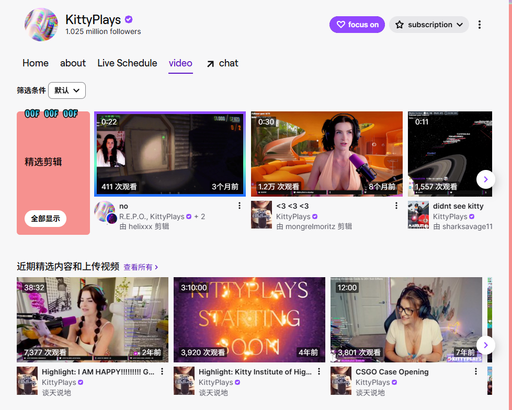Open more options for the "<3 <3 <3" clip
512x410 pixels.
pyautogui.click(x=396, y=206)
